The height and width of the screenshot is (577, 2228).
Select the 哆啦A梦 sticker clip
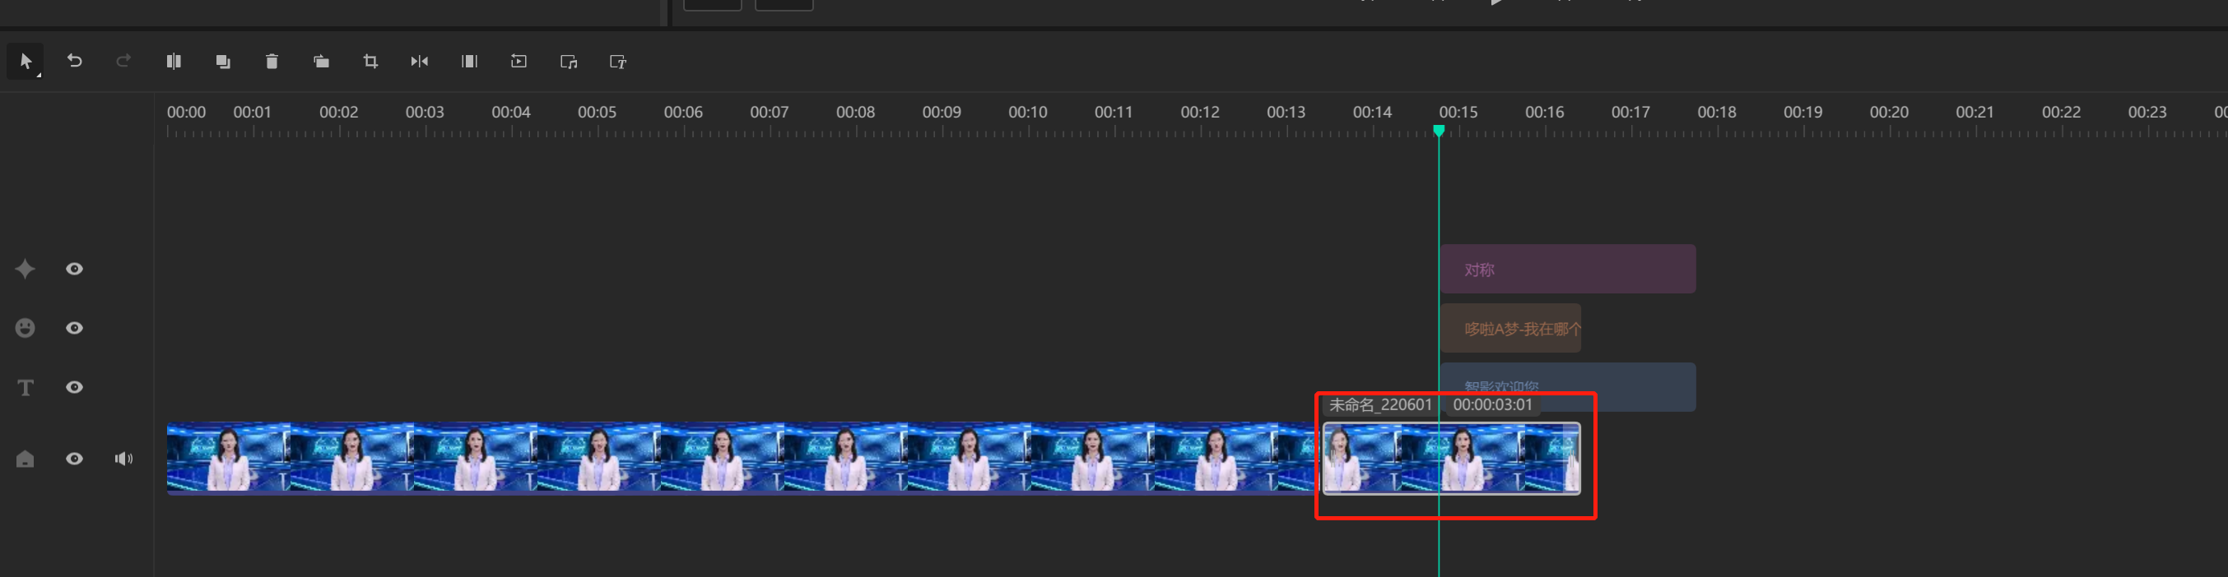pyautogui.click(x=1510, y=329)
